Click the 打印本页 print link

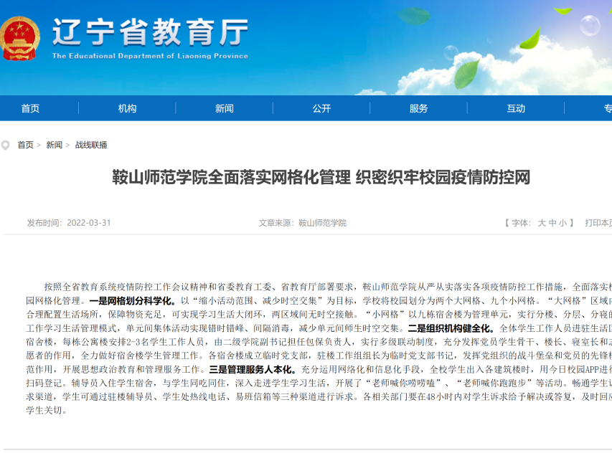click(x=598, y=223)
